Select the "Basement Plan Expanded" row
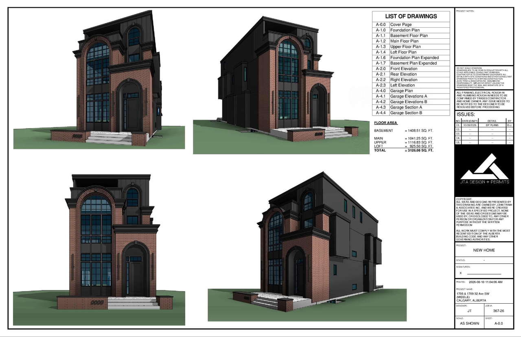The image size is (521, 337). click(411, 63)
